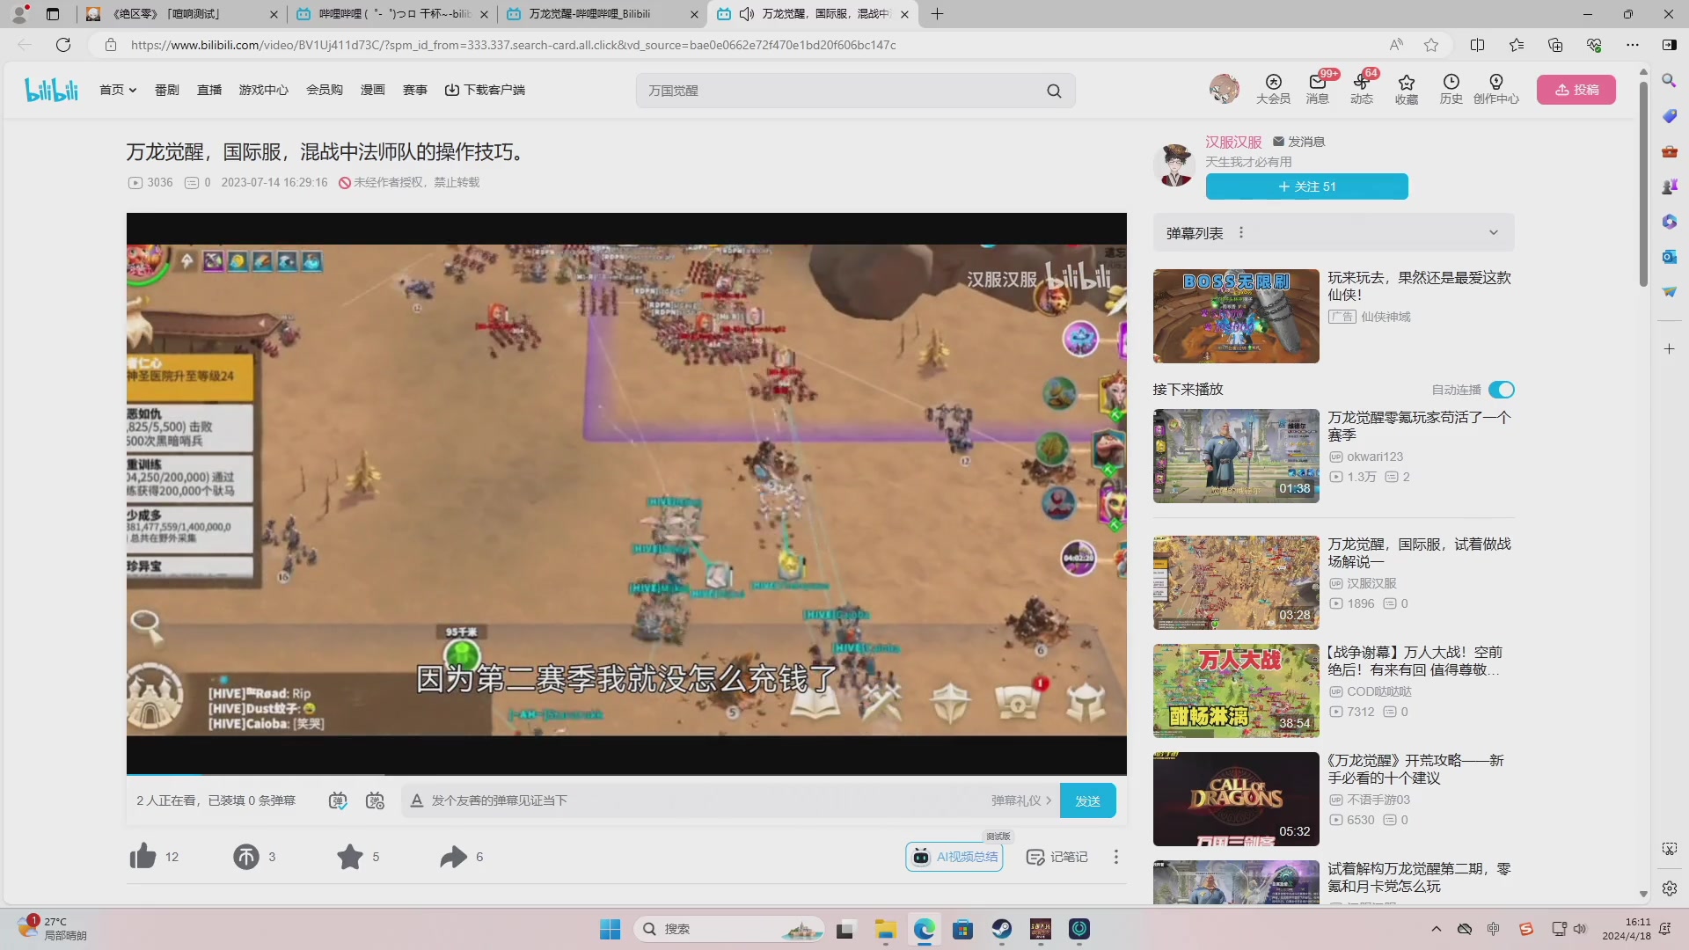
Task: Open the Edge sidebar search icon
Action: coord(1669,81)
